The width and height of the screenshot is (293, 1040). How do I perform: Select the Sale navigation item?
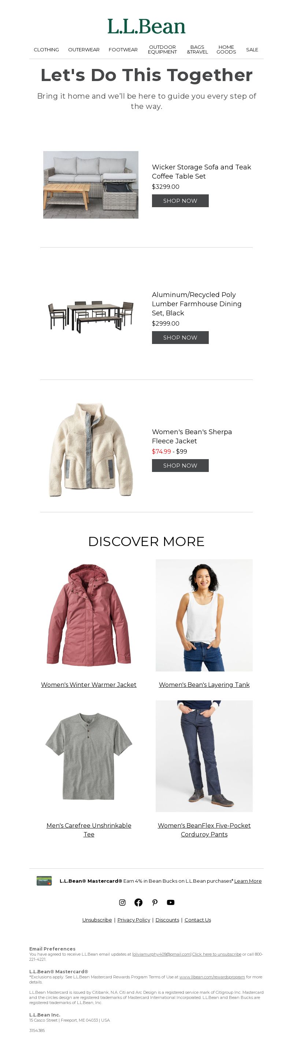click(252, 50)
